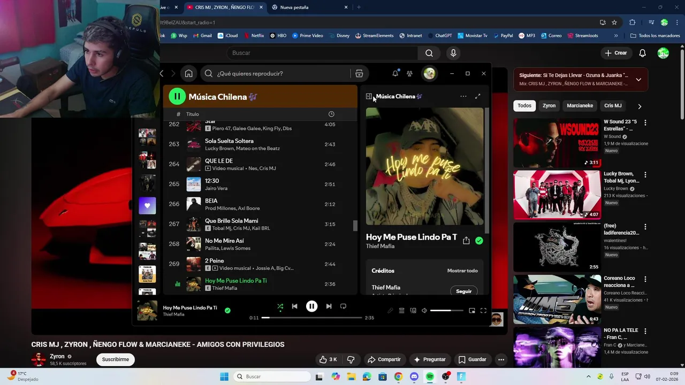Toggle repeat in Spotify player
This screenshot has height=385, width=685.
pos(343,306)
